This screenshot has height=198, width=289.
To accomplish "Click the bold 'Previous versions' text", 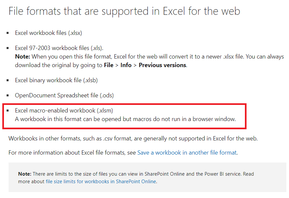I will coord(162,65).
